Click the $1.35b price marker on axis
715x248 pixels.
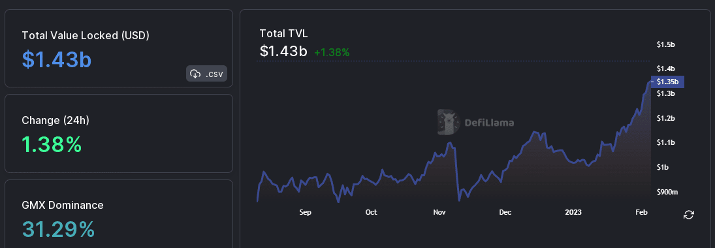click(x=667, y=82)
